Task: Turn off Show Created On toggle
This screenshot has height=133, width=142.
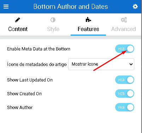Action: point(125,93)
